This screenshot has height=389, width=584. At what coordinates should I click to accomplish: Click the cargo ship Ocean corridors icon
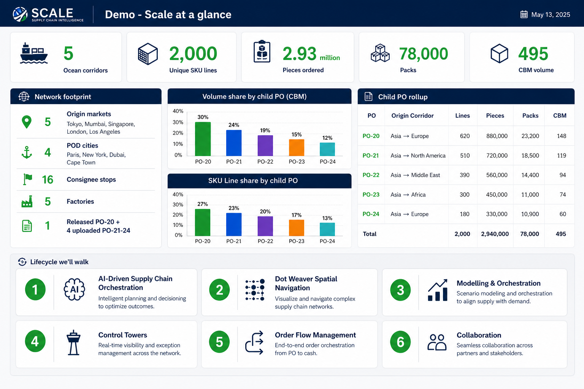[x=34, y=53]
